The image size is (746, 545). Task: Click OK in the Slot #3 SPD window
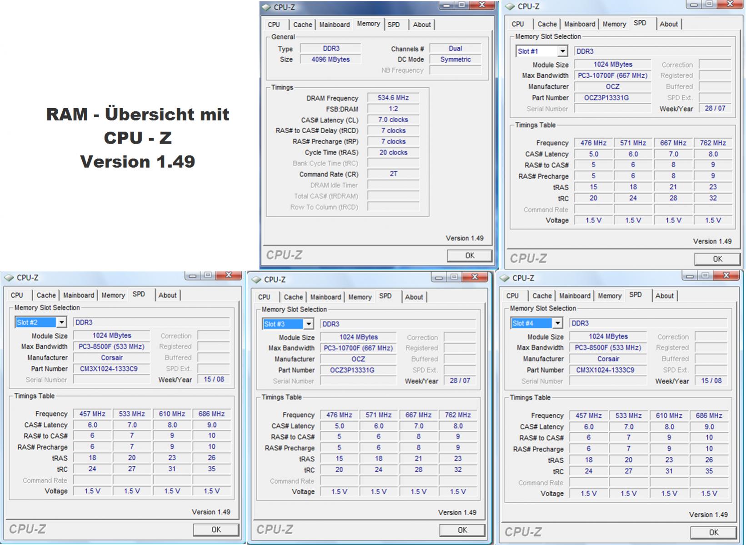tap(462, 530)
